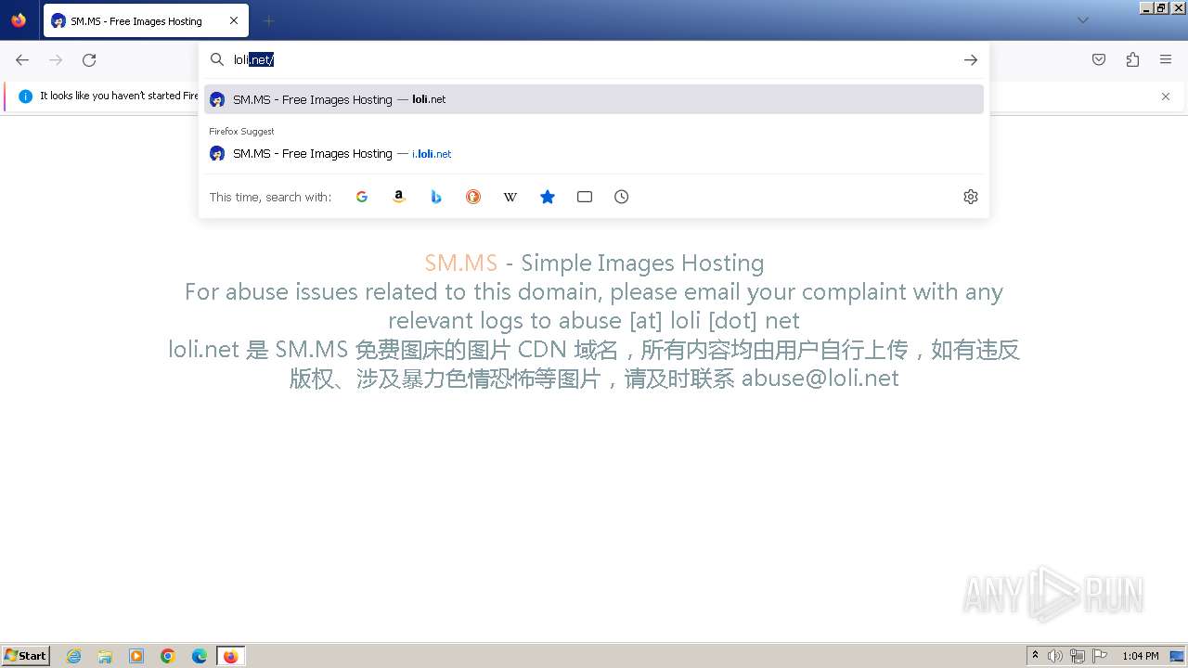1188x668 pixels.
Task: Click the SM.MS orange heading text
Action: [x=461, y=263]
